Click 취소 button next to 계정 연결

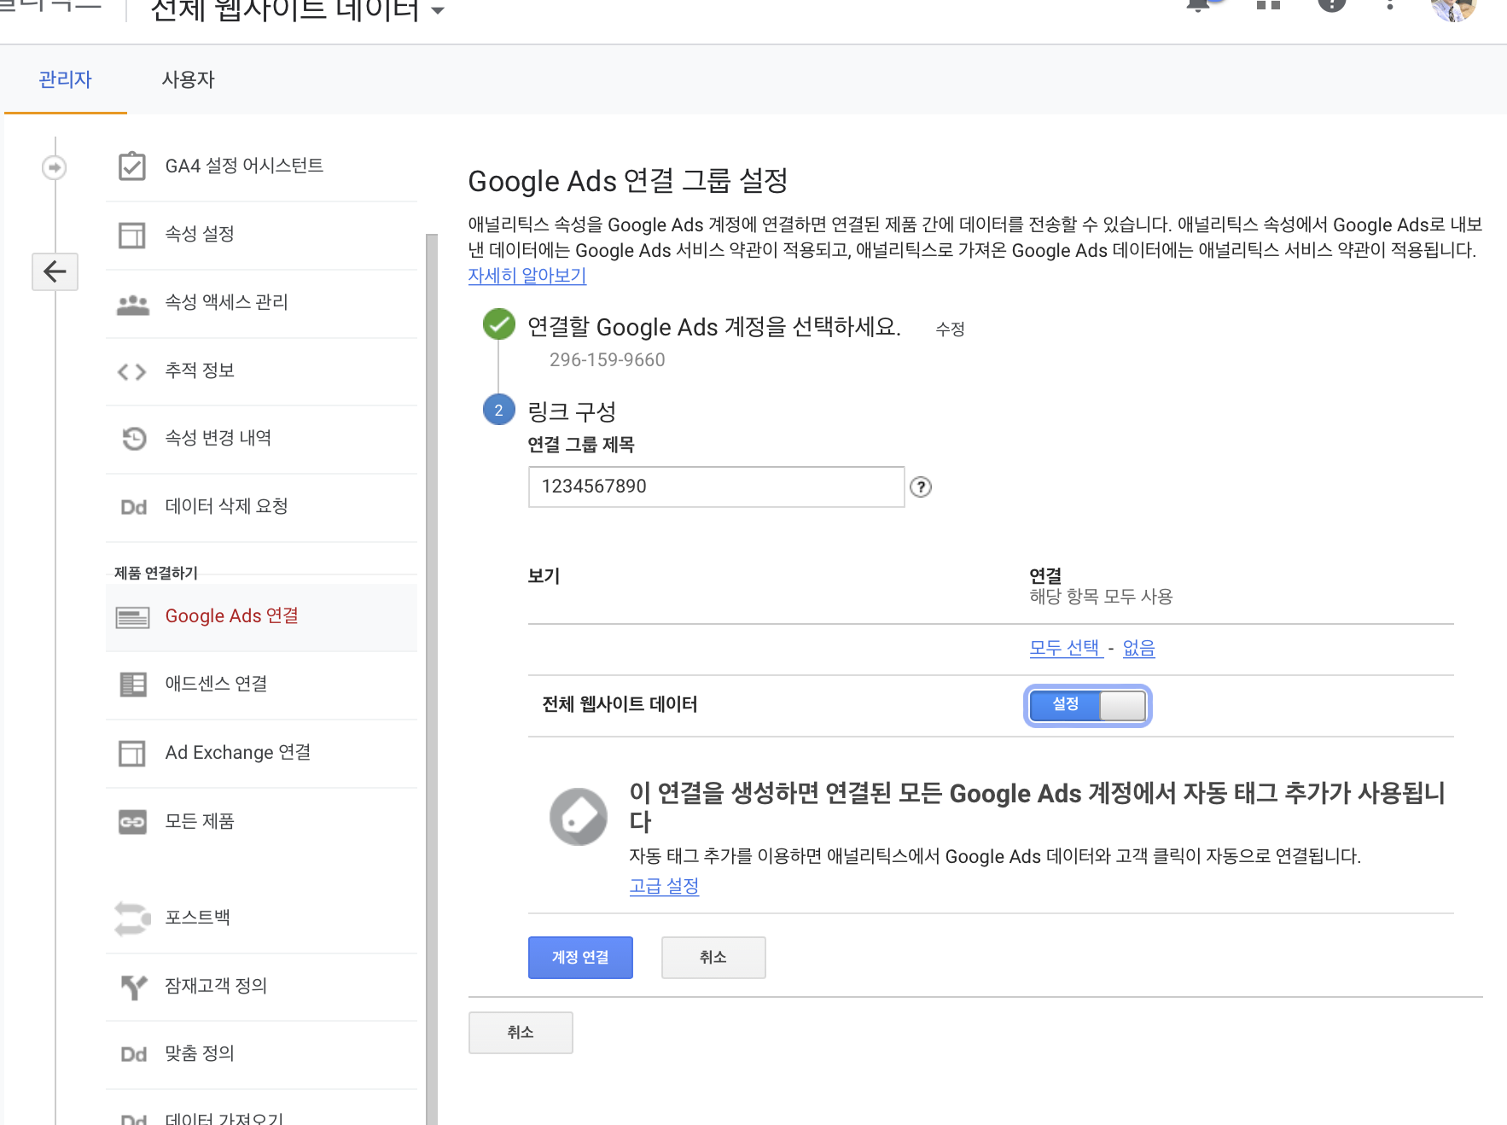coord(713,958)
